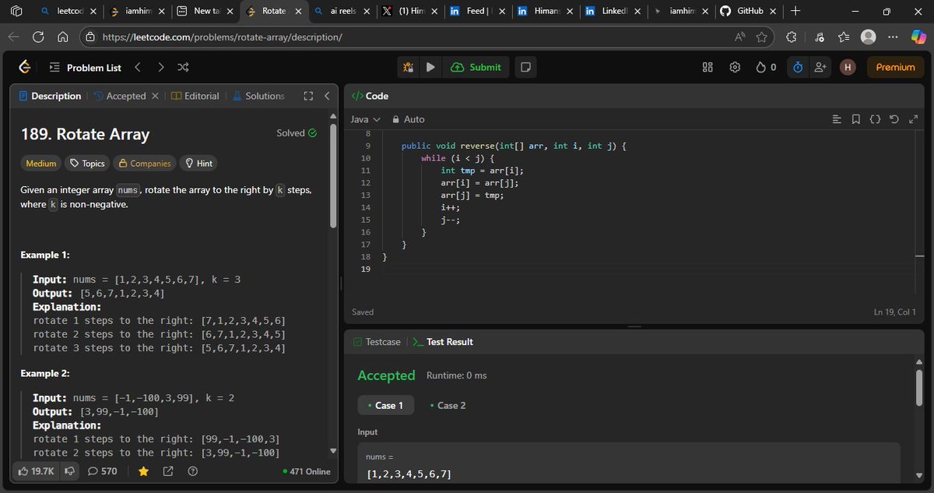Open the GitHub browser tab
934x493 pixels.
[x=749, y=12]
